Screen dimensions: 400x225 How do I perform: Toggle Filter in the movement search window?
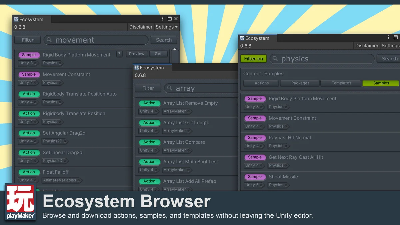pyautogui.click(x=28, y=40)
